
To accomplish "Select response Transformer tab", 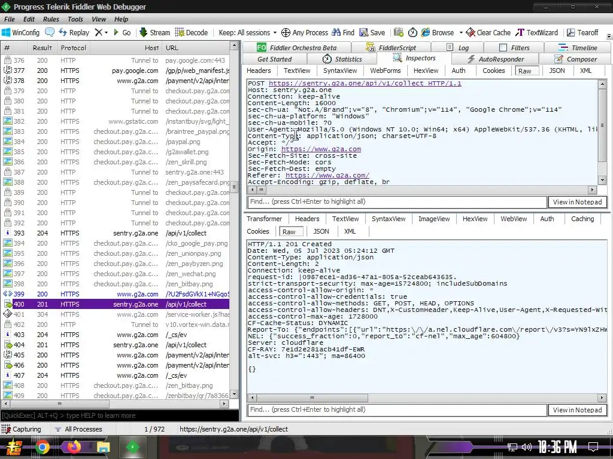I will [264, 219].
